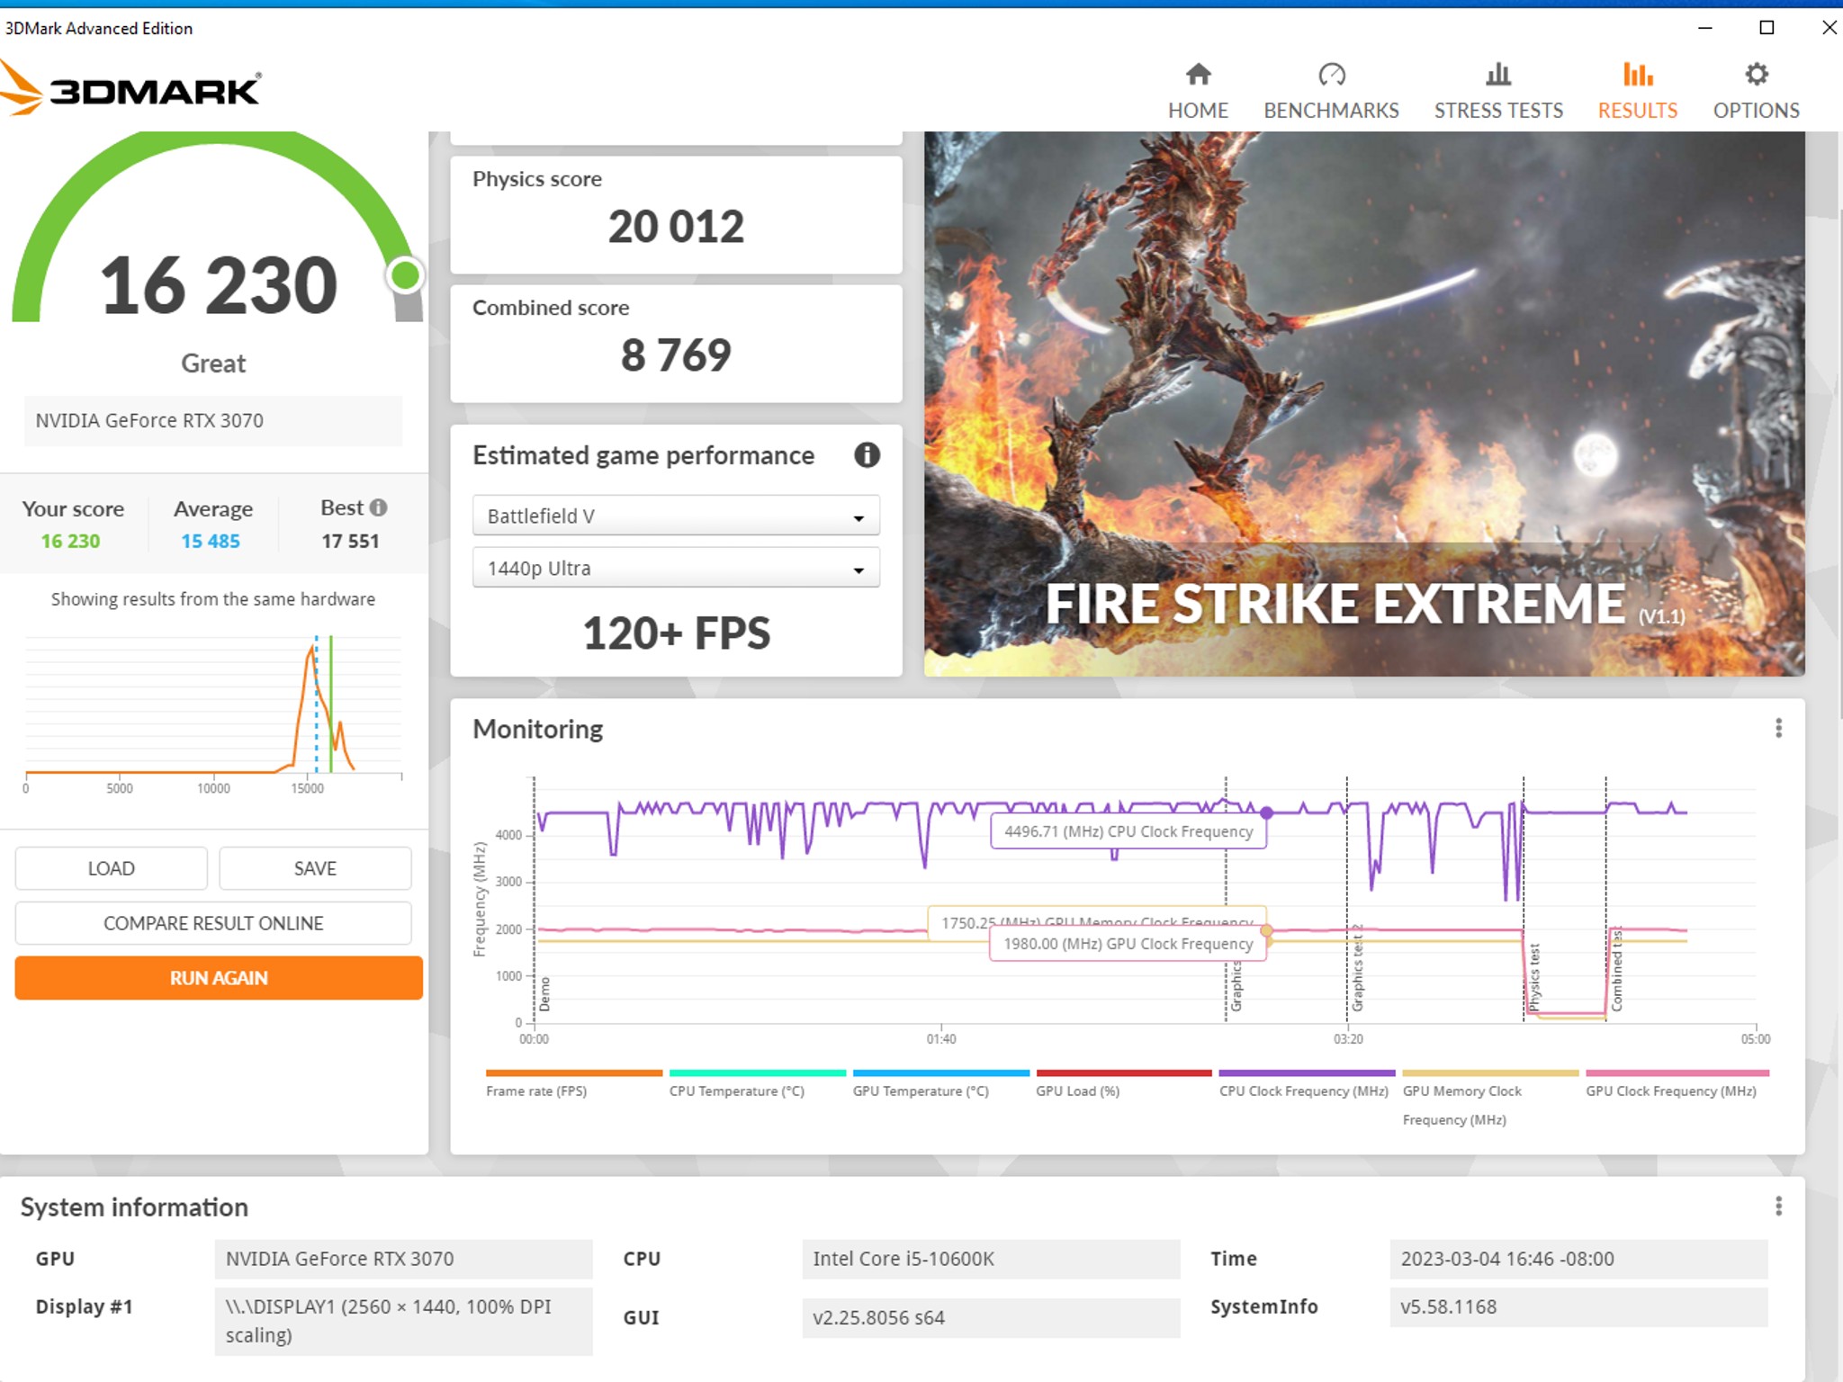Screen dimensions: 1843x1382
Task: Click the Physics score value 20 012
Action: [676, 226]
